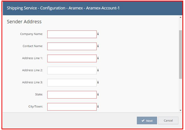
Task: Click the Sender Address heading
Action: click(x=24, y=22)
